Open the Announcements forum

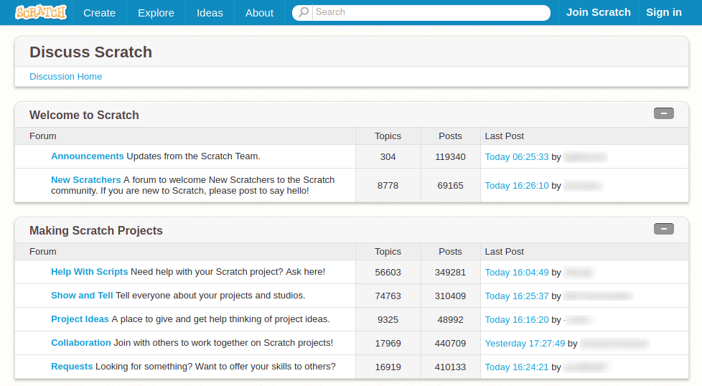(x=88, y=156)
